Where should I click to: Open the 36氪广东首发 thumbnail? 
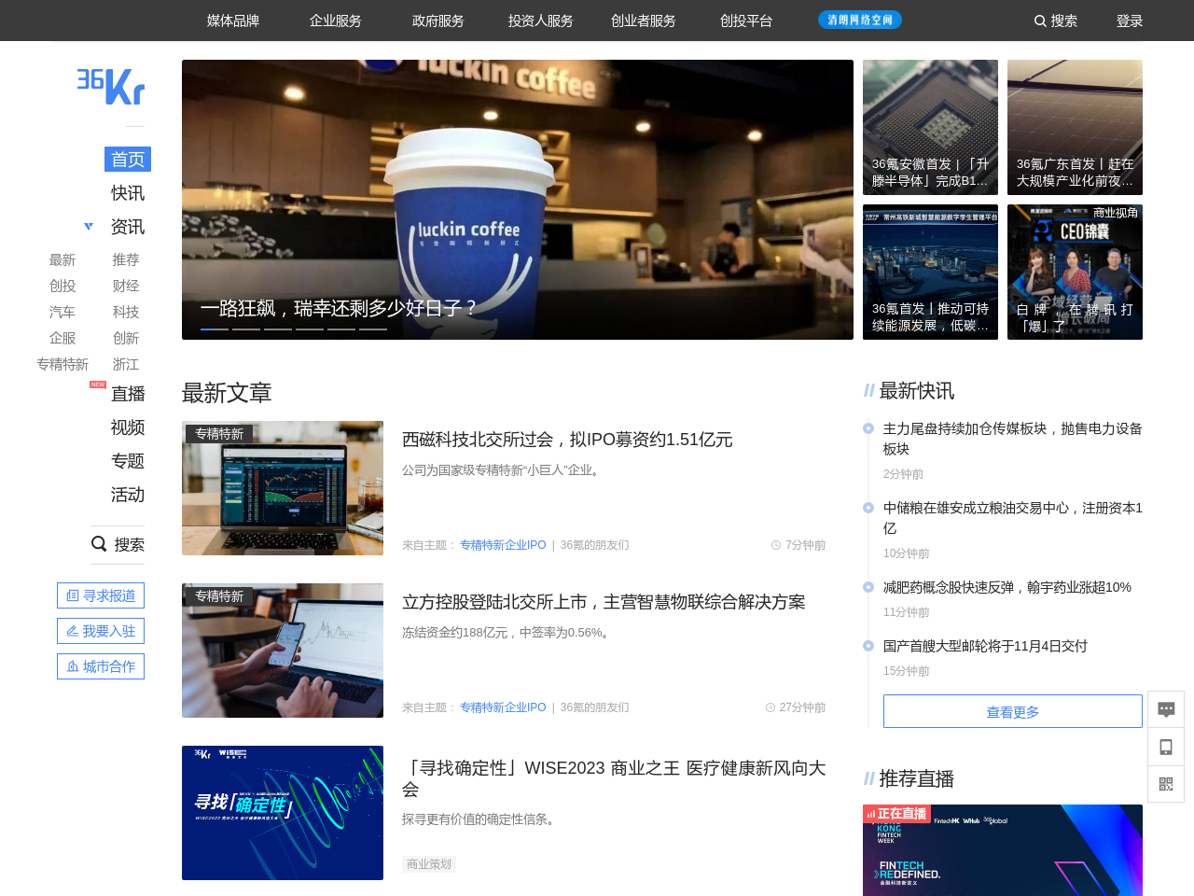point(1075,127)
